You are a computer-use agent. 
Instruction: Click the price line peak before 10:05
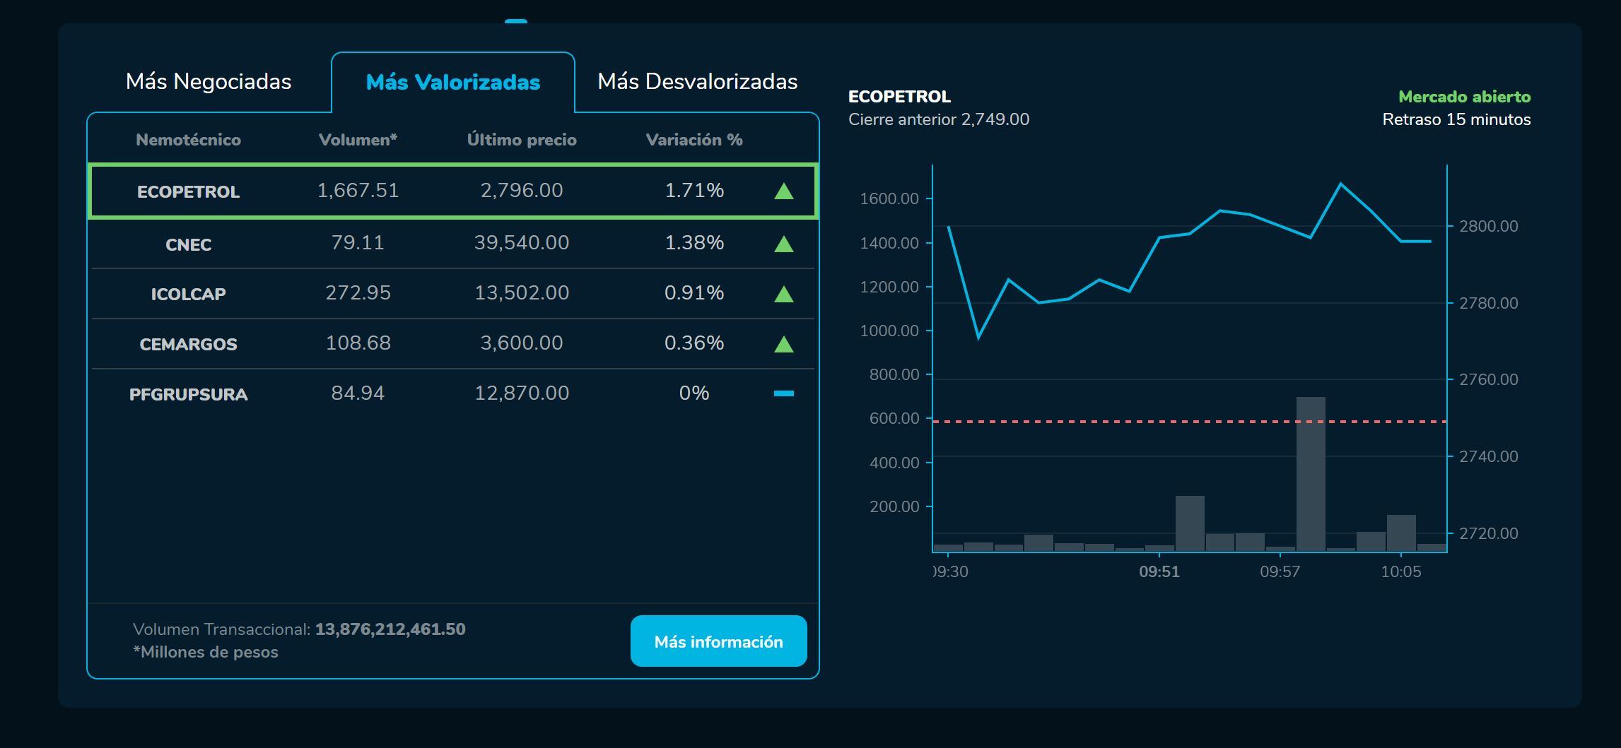[1342, 182]
